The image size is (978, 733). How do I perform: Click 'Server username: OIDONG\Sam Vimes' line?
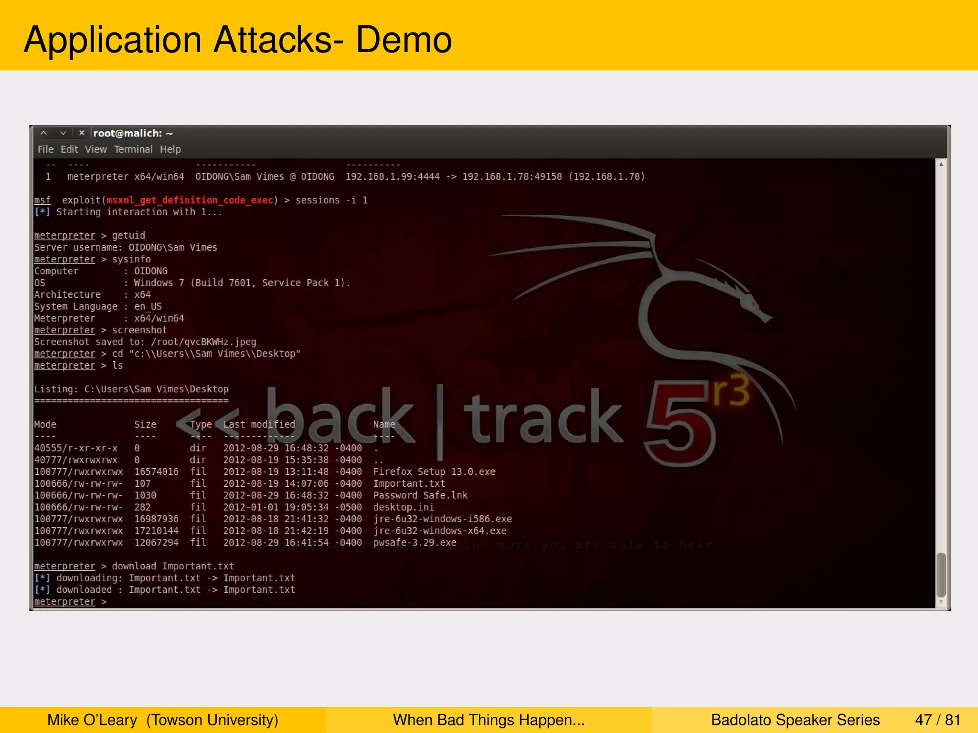126,248
